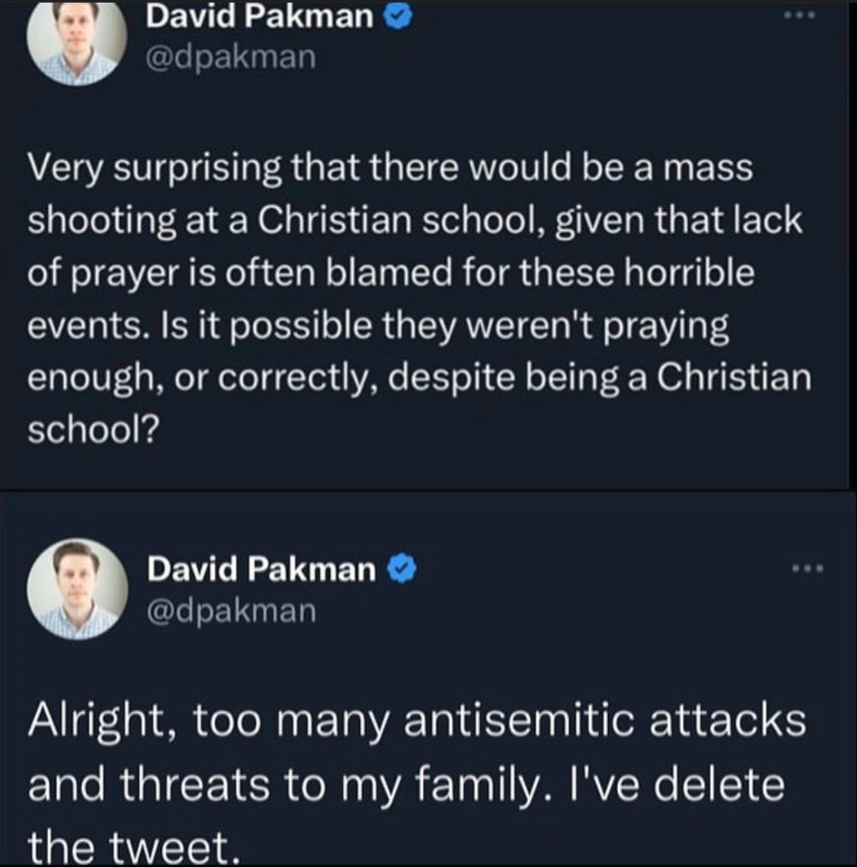Image resolution: width=857 pixels, height=867 pixels.
Task: Click the blue verified badge on top tweet
Action: 398,16
